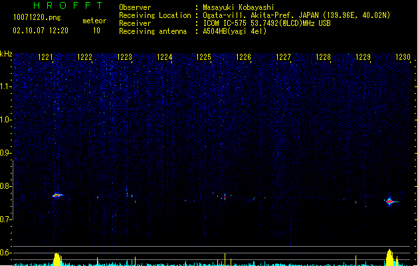Click the meteor echo near 1221

pyautogui.click(x=58, y=196)
